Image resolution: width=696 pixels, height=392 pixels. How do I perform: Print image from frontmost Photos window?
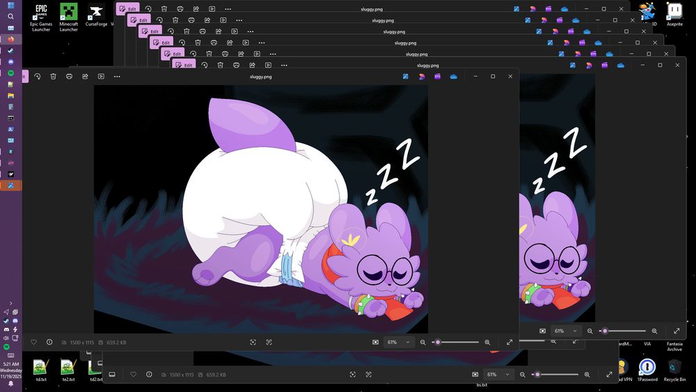[69, 77]
